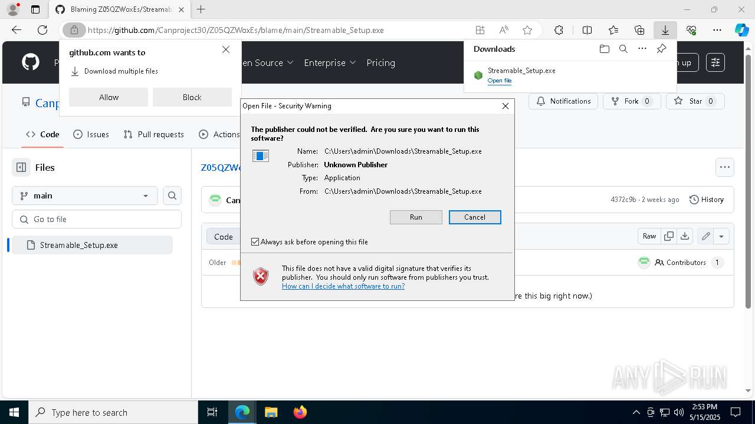Open File Explorer from taskbar
This screenshot has height=424, width=755.
coord(271,412)
